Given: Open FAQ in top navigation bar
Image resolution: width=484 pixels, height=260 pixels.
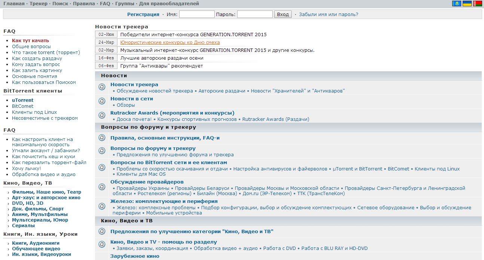Looking at the screenshot, I should point(105,4).
